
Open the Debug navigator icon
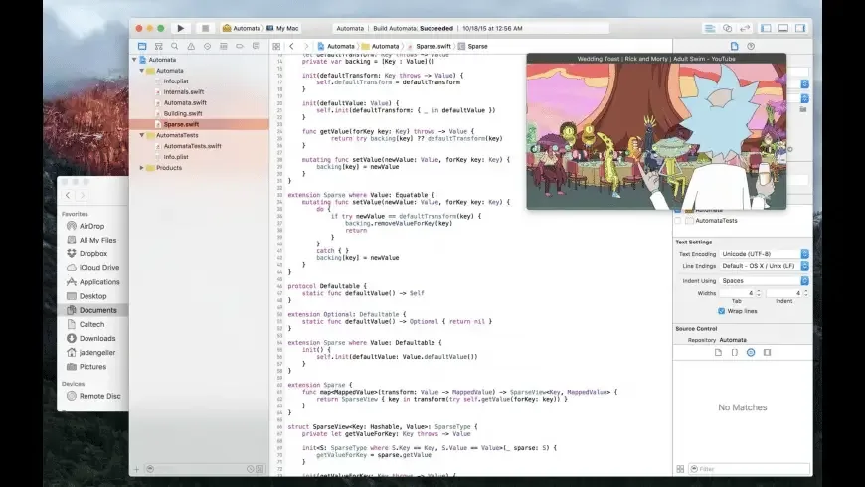(224, 47)
